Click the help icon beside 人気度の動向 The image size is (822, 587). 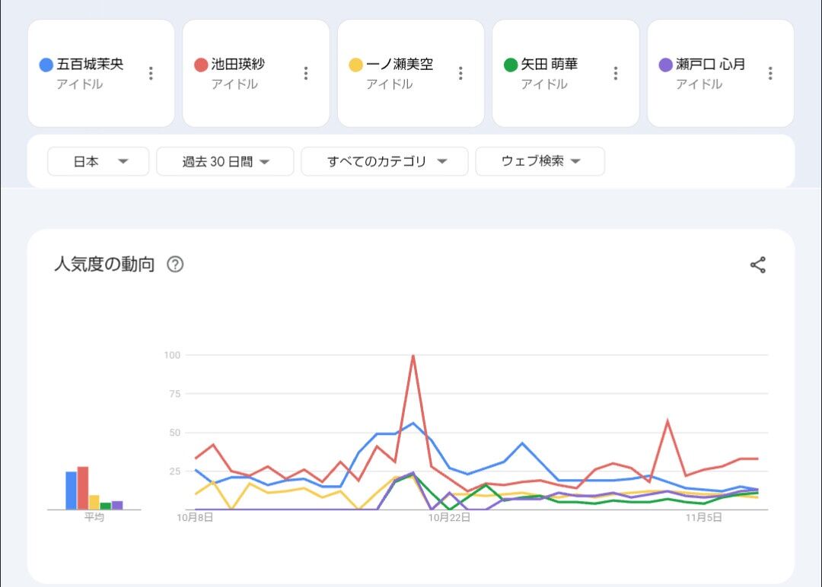175,265
